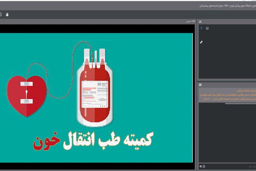Viewport: 256px width, 171px height.
Task: Click the blue microphone icon in attendees
Action: tap(201, 28)
